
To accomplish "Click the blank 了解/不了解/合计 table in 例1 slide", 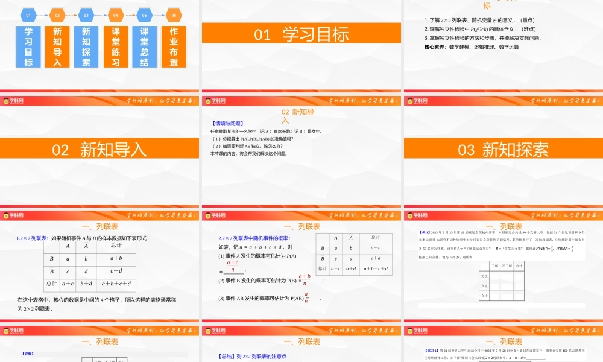I will click(x=502, y=281).
